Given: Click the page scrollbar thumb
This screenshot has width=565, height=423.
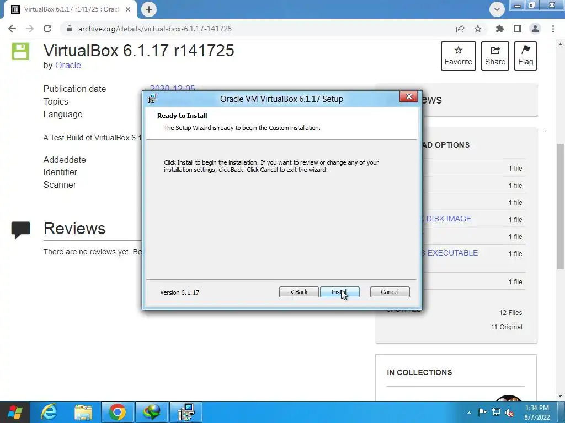Looking at the screenshot, I should coord(560,206).
